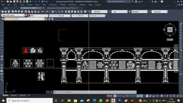Click the Make Object's Layer Current icon
The height and width of the screenshot is (103, 183).
[x=46, y=19]
